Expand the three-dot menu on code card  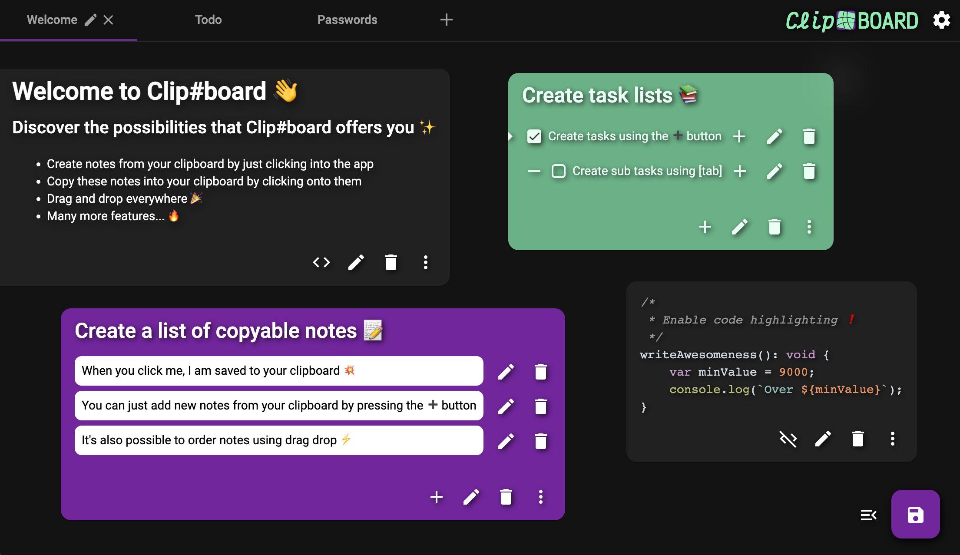pyautogui.click(x=893, y=438)
